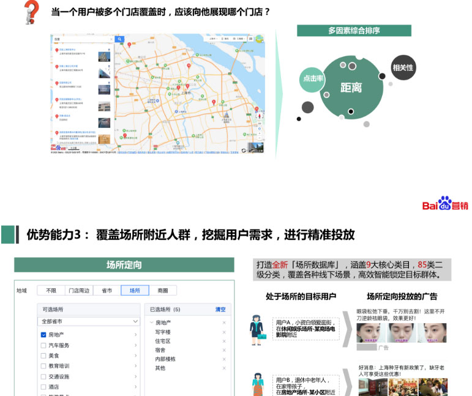
Task: Click the 场所定向 green header
Action: 124,265
